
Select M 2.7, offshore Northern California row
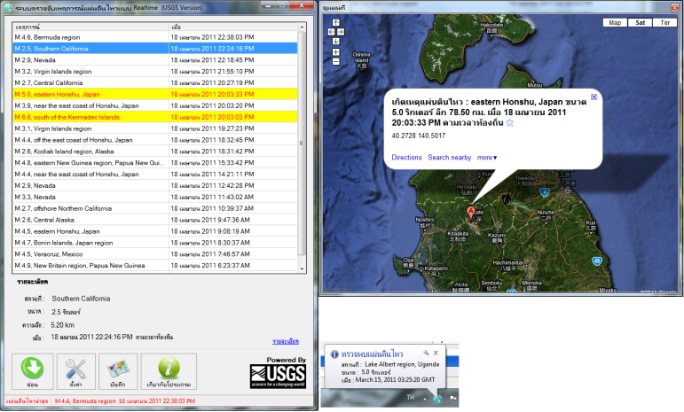coord(155,208)
